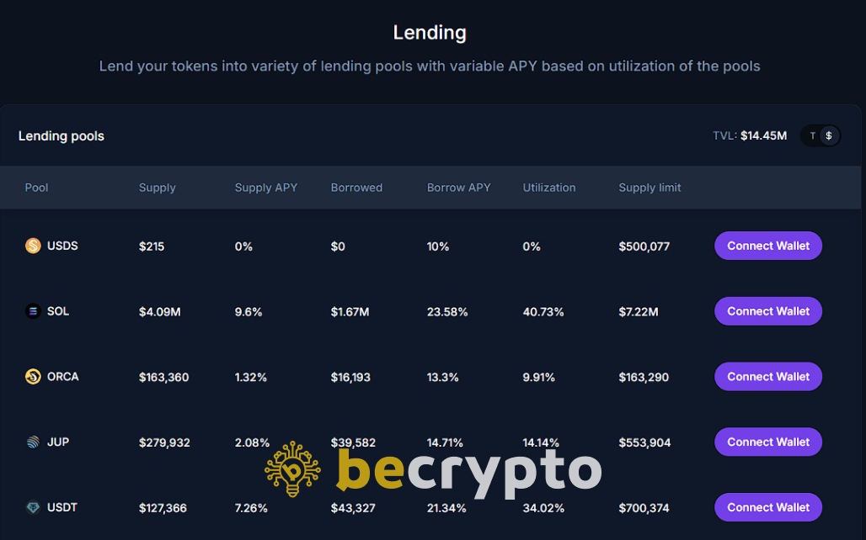Sort by the Borrowed column header

pyautogui.click(x=356, y=188)
